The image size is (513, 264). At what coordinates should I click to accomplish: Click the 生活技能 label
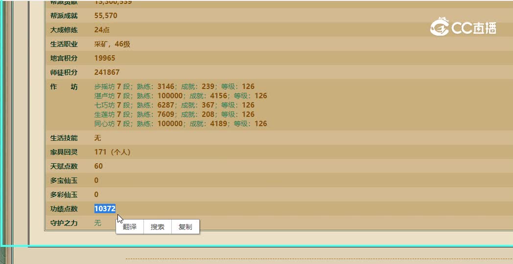click(64, 138)
